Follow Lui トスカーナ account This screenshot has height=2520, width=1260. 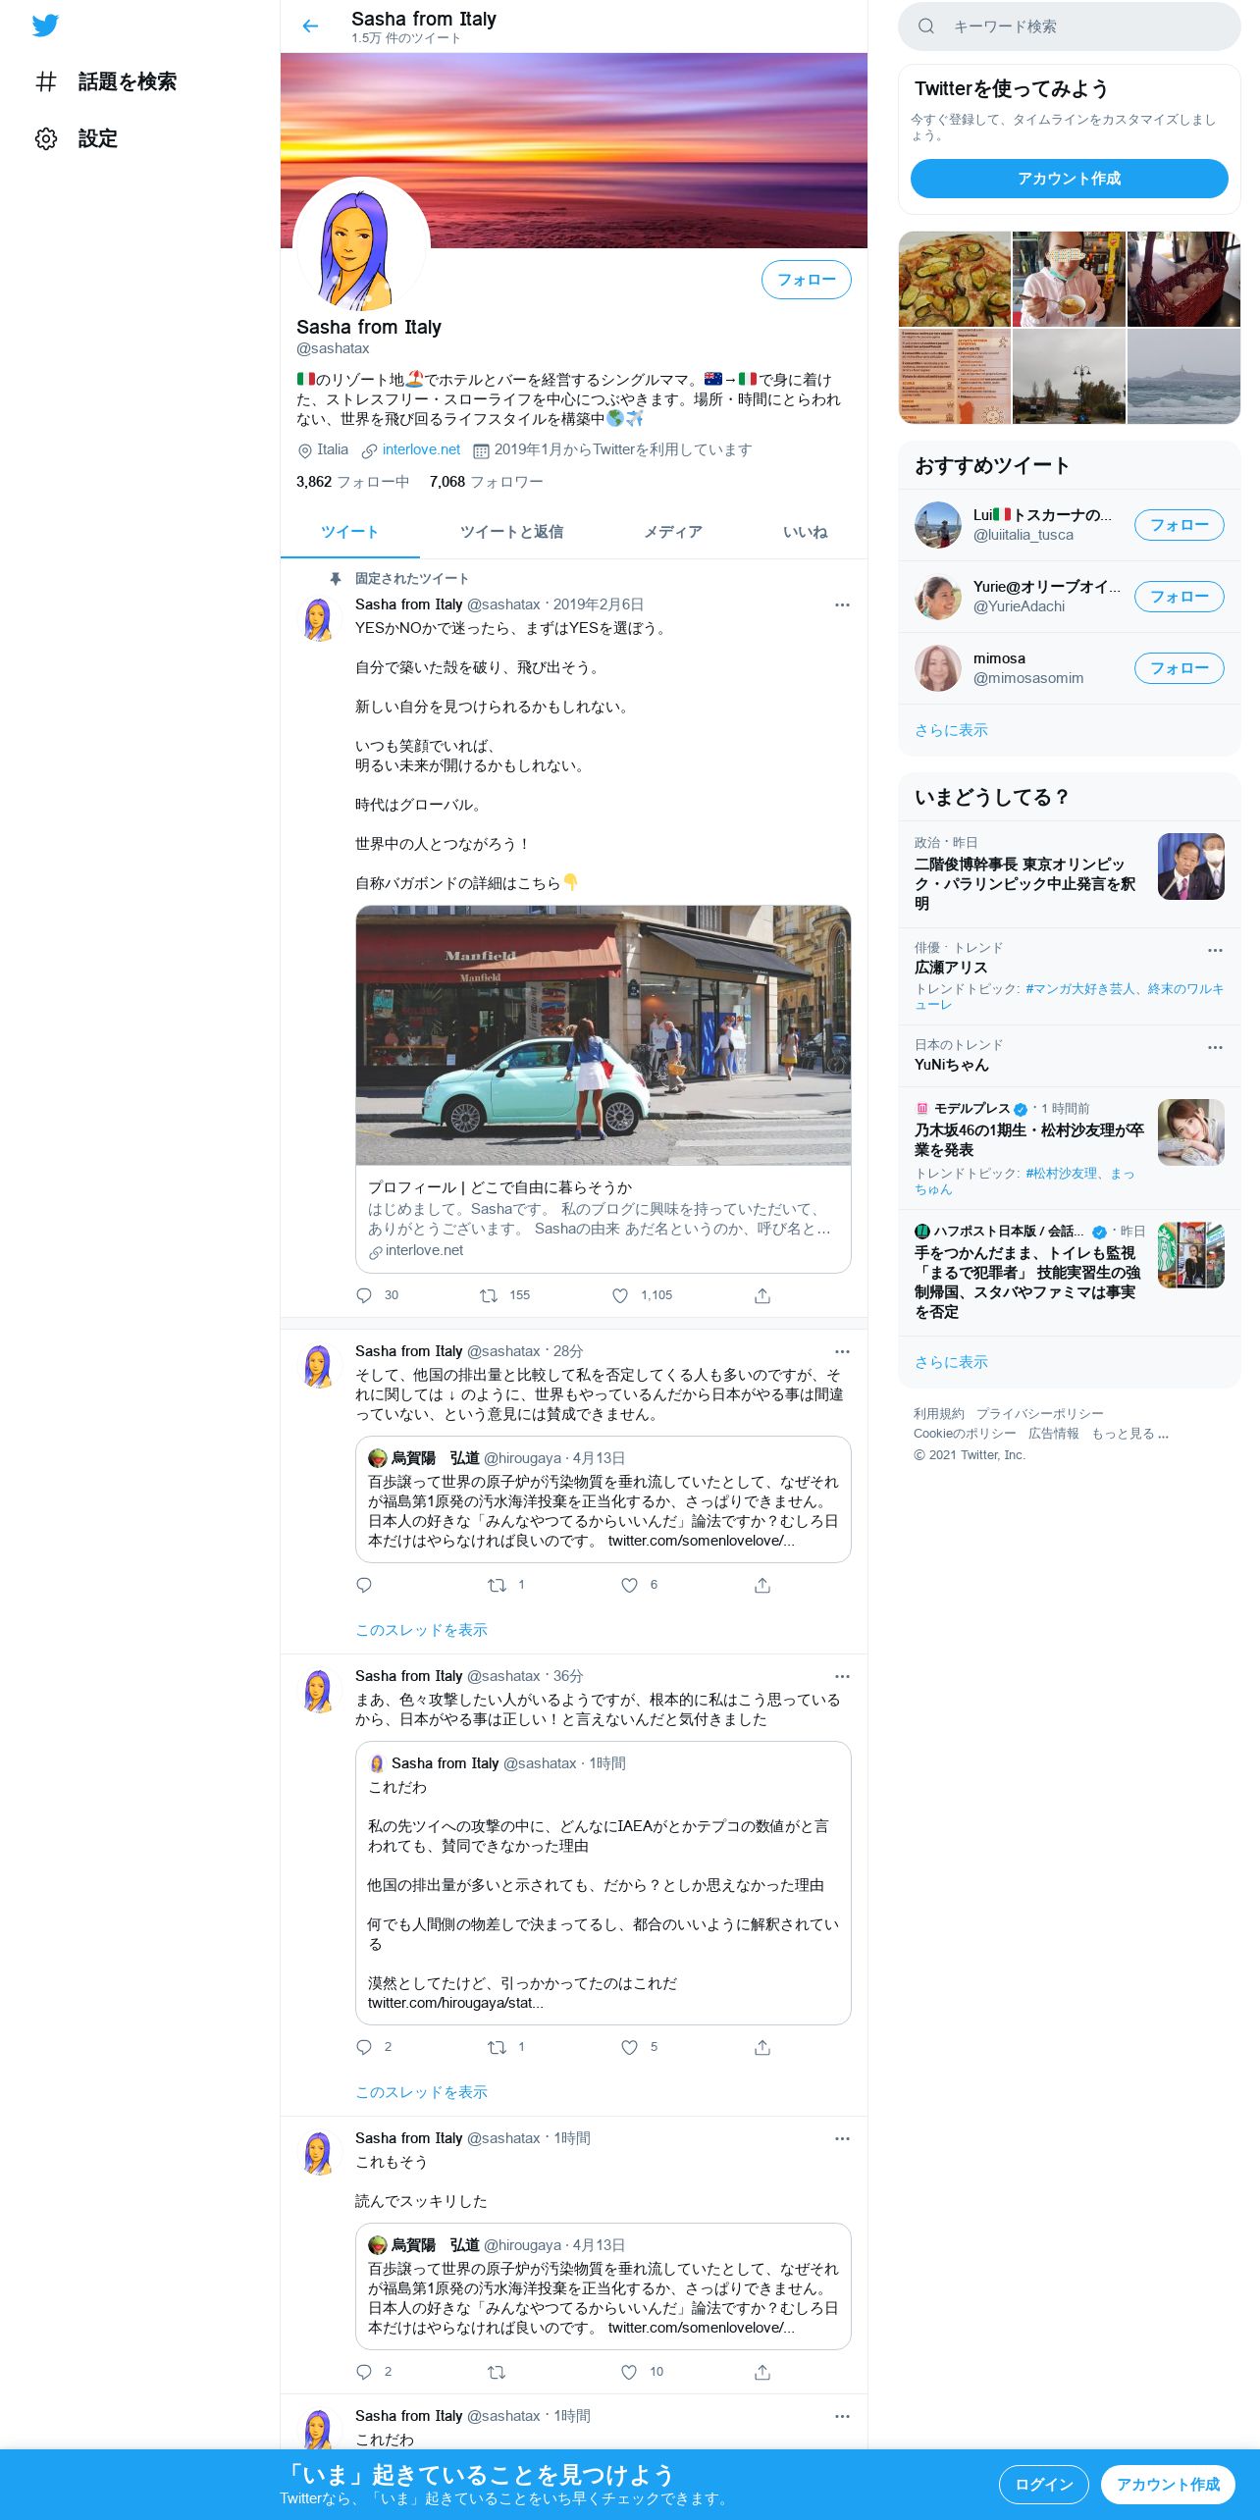click(1179, 525)
